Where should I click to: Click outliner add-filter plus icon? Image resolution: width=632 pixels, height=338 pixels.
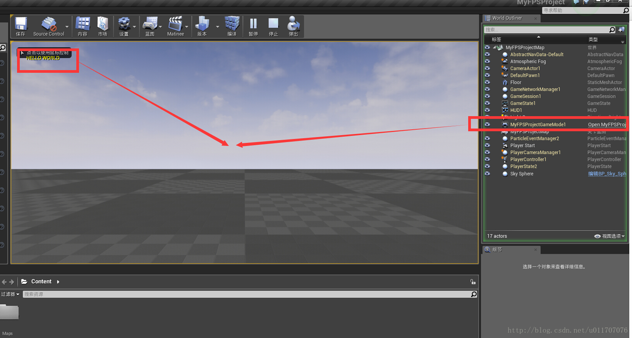click(x=621, y=30)
